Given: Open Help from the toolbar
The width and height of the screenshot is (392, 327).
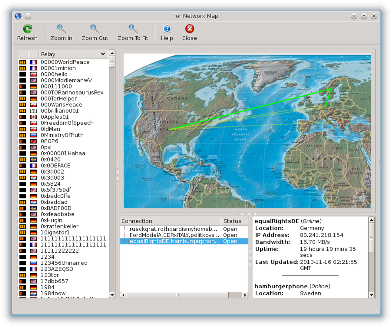Looking at the screenshot, I should 167,33.
